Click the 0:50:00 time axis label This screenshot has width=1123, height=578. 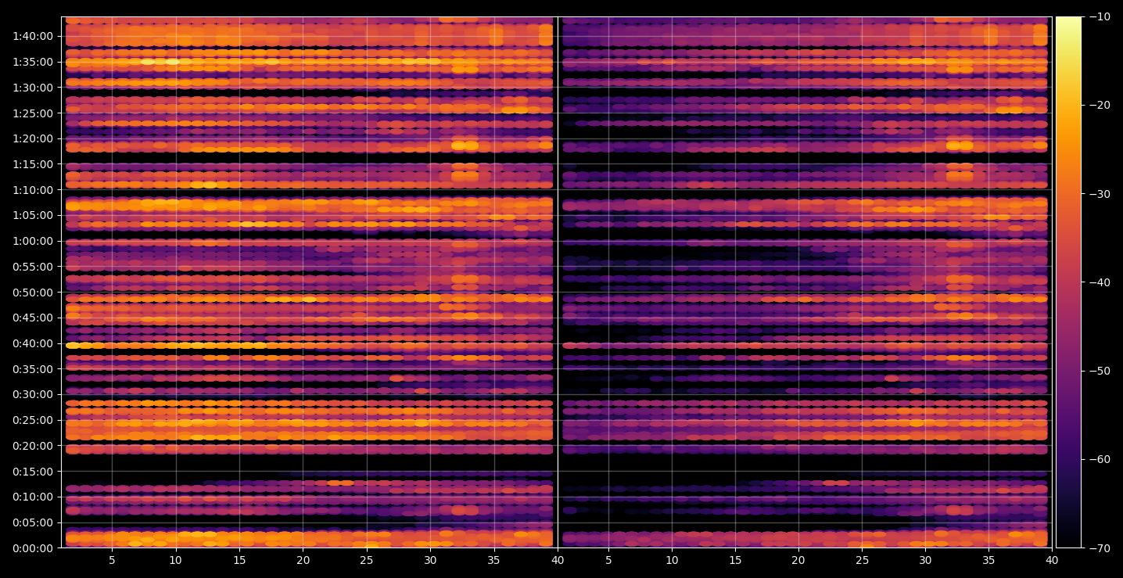33,293
